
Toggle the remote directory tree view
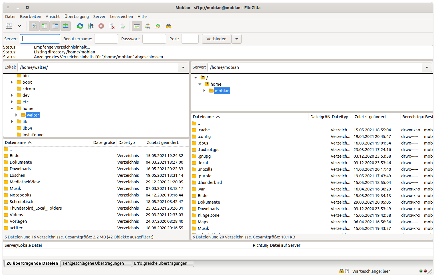[55, 26]
